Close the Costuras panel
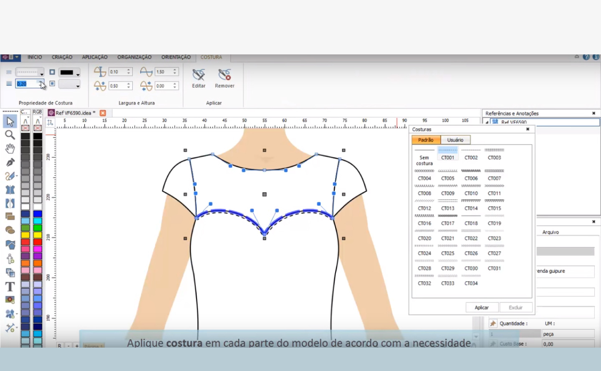601x371 pixels. pos(528,129)
